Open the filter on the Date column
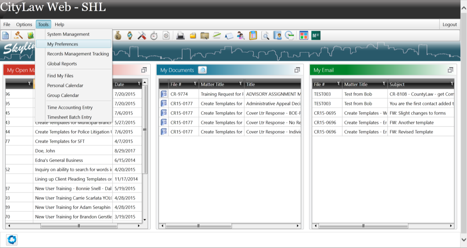 tap(139, 84)
